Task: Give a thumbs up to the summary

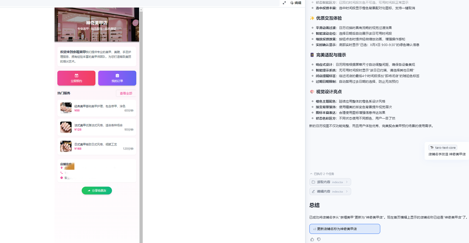Action: 312,239
